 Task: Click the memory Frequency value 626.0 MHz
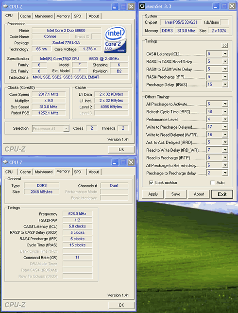(77, 214)
